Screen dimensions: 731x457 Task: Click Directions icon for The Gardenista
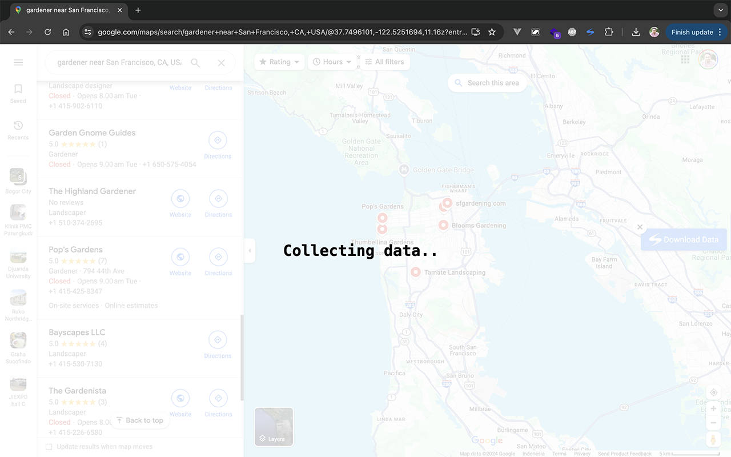pos(218,398)
